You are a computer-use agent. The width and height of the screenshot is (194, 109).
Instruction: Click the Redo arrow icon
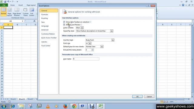tap(13, 2)
